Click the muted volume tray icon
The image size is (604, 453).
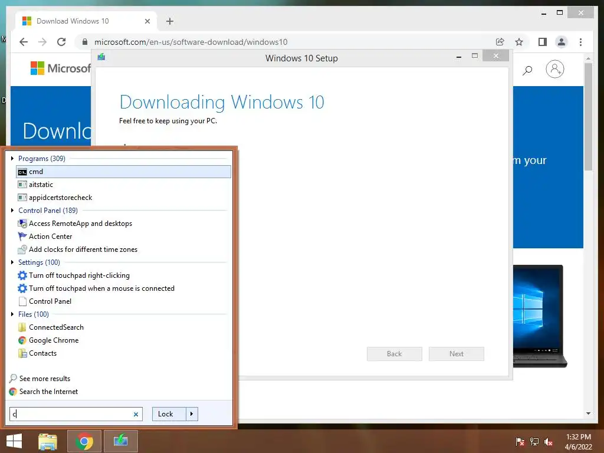[x=549, y=442]
